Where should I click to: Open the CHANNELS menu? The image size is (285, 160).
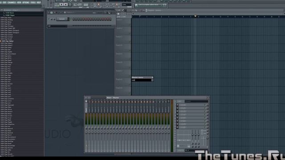coord(12,3)
